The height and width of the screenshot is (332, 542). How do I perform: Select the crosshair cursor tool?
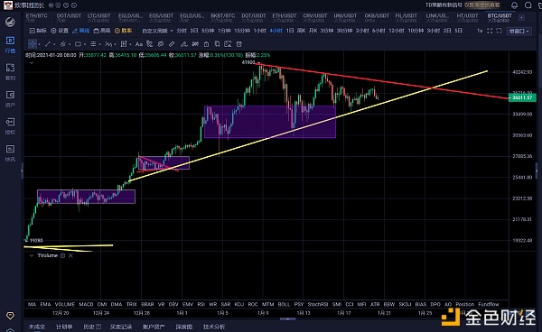click(33, 44)
